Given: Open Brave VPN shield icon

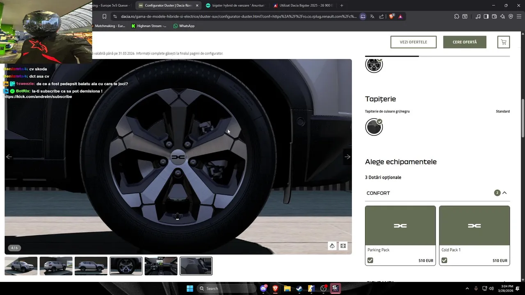Looking at the screenshot, I should [511, 16].
